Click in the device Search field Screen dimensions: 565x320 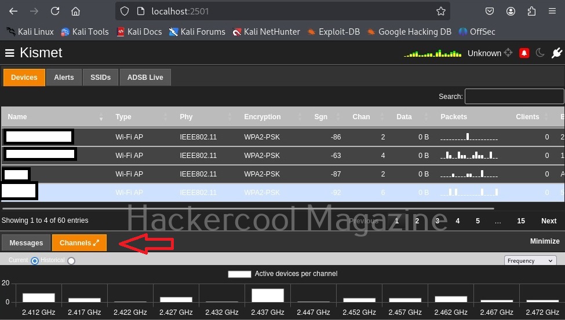tap(514, 97)
